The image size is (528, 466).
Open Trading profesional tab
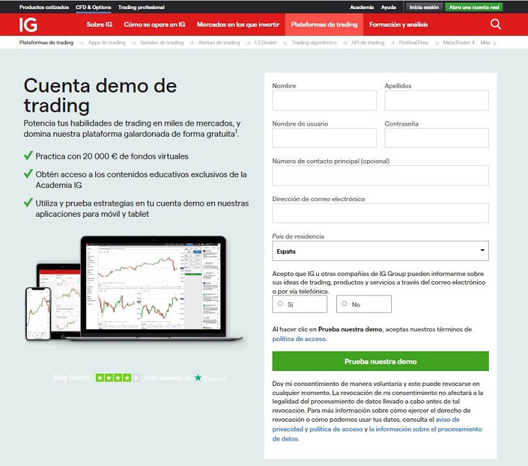[141, 7]
